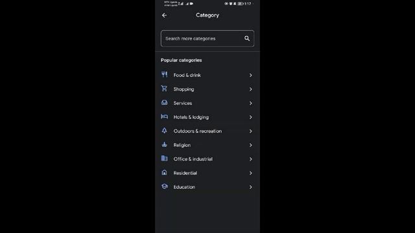This screenshot has width=415, height=233.
Task: Click the search magnifier icon
Action: pyautogui.click(x=247, y=39)
